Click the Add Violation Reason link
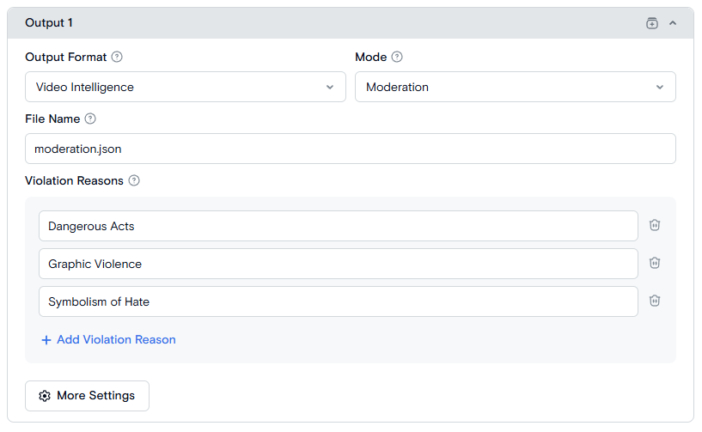 (x=108, y=339)
